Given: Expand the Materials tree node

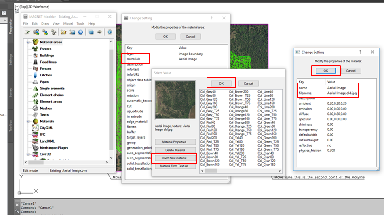Looking at the screenshot, I should [28, 121].
